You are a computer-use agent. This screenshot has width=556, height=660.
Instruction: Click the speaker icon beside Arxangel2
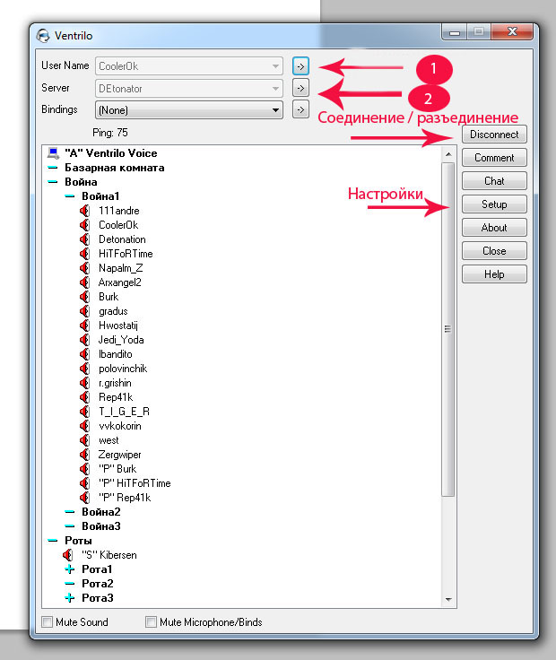(x=84, y=282)
